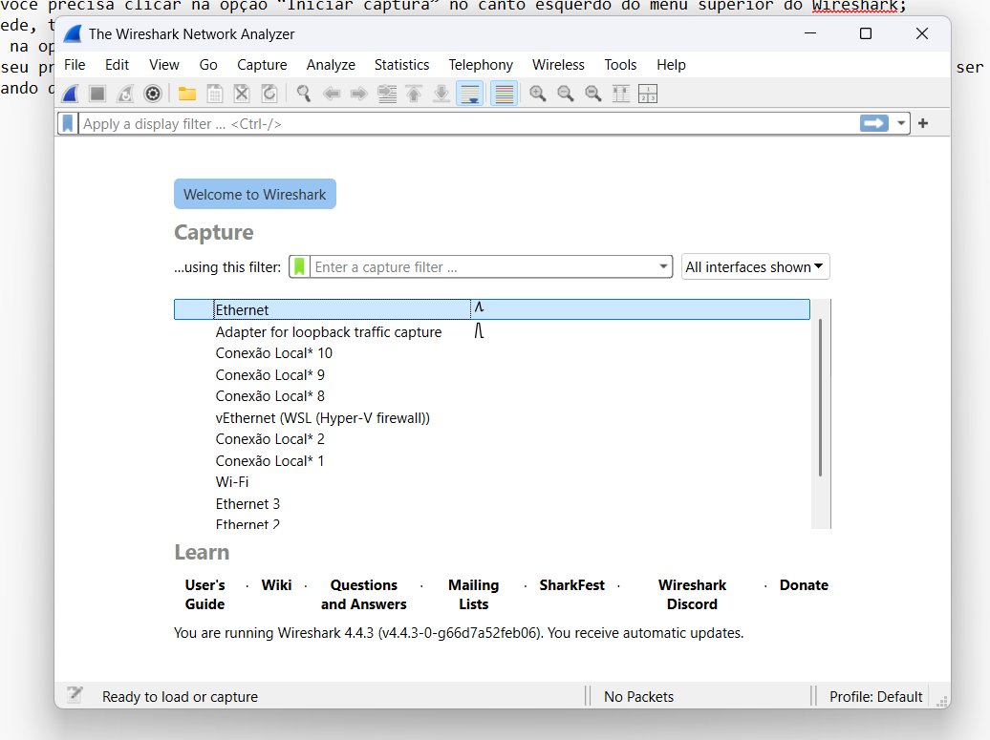Open the Analyze menu
Screen dimensions: 990x740
click(x=331, y=65)
